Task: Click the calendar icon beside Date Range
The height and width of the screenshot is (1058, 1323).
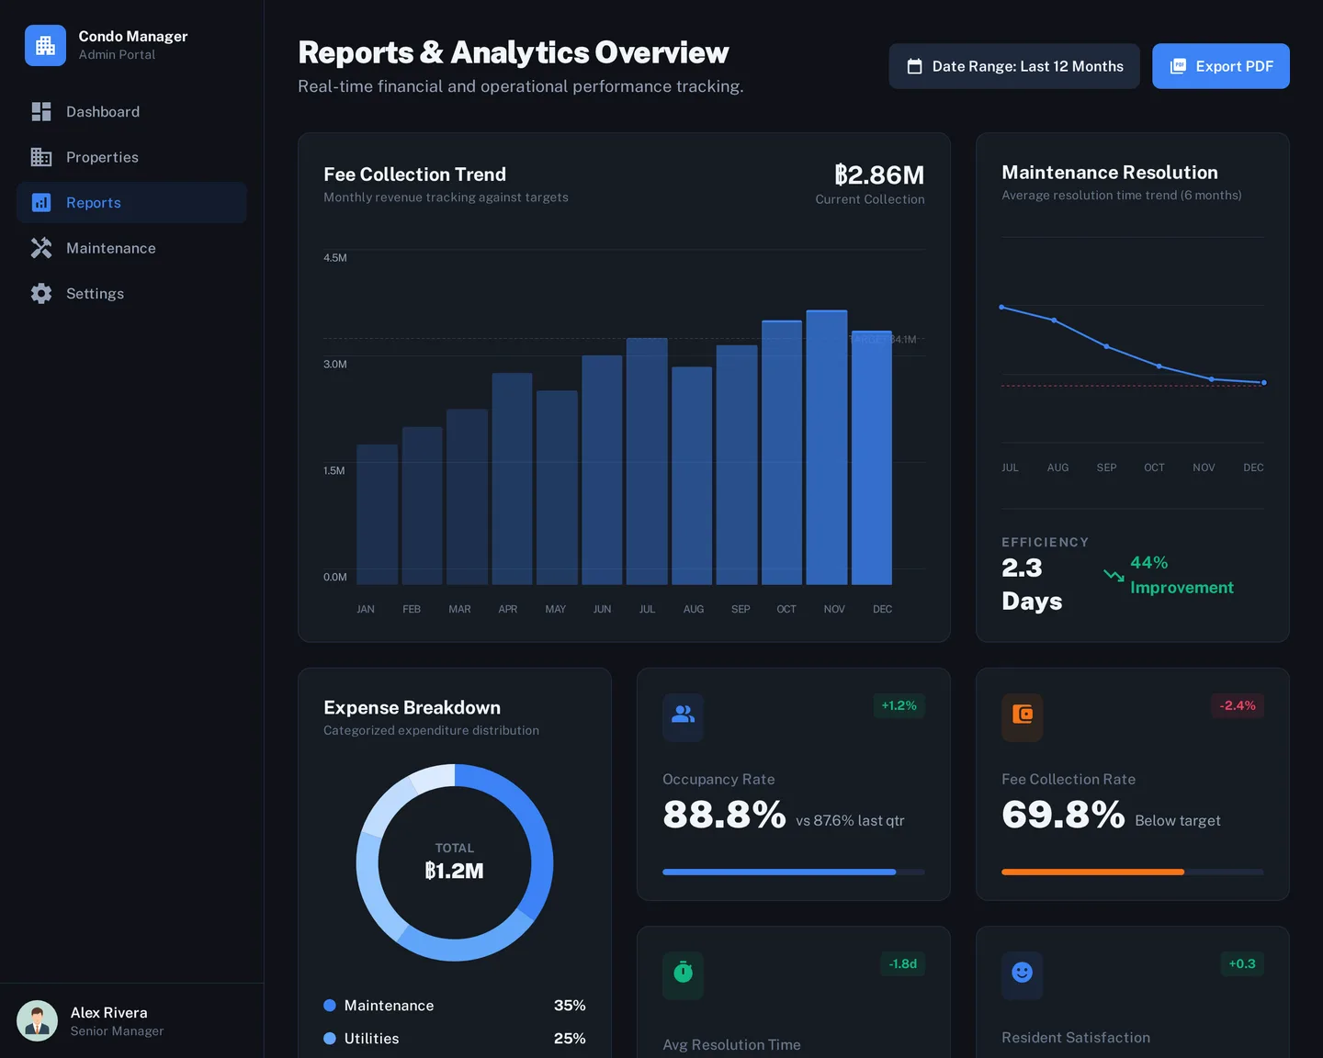Action: click(x=915, y=66)
